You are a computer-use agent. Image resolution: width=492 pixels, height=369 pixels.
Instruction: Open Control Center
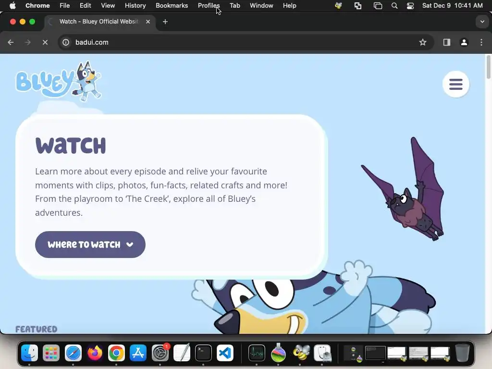point(410,5)
